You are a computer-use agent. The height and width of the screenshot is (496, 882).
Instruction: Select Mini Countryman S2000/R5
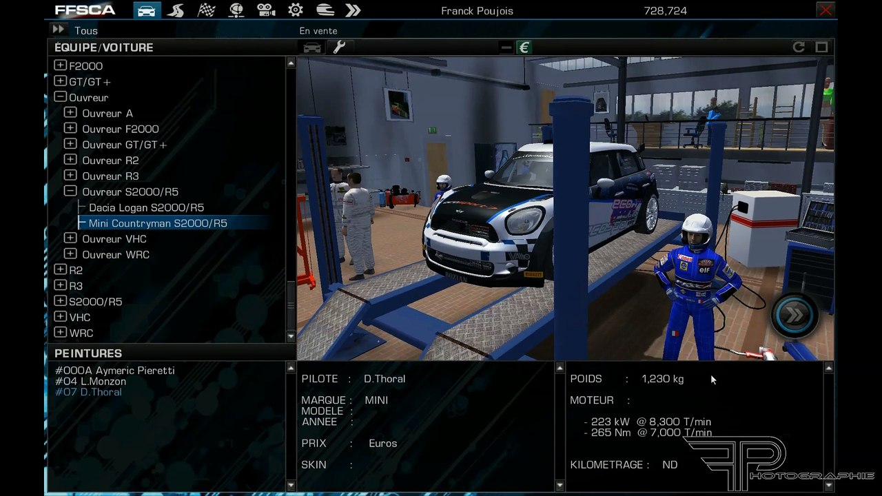click(158, 223)
